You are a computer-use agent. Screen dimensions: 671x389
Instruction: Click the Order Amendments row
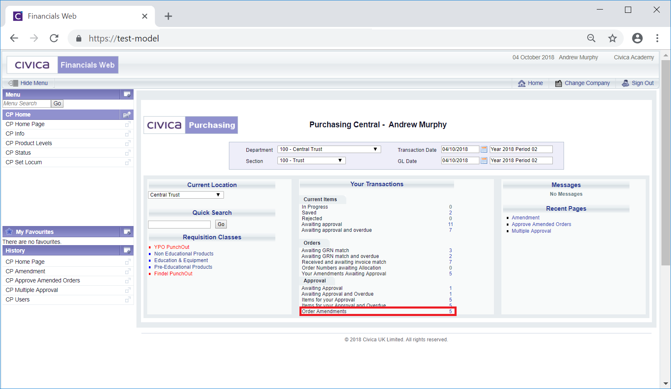[x=377, y=311]
